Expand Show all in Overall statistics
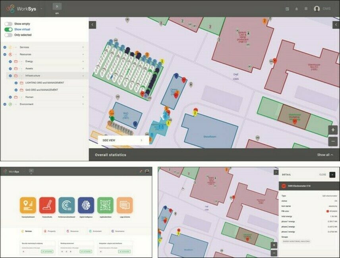340x258 pixels. pyautogui.click(x=325, y=155)
